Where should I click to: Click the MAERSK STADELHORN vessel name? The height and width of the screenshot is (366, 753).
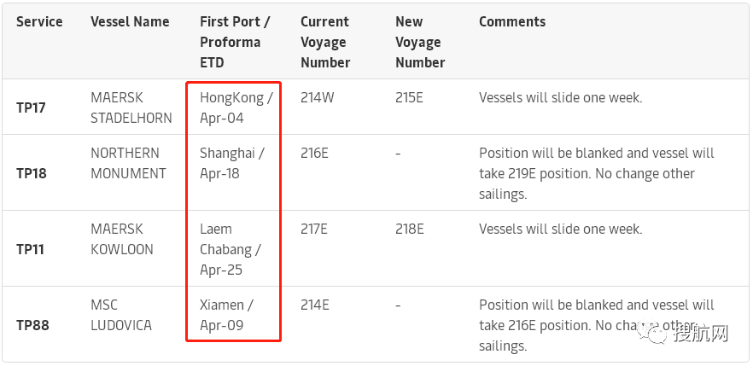pos(128,108)
